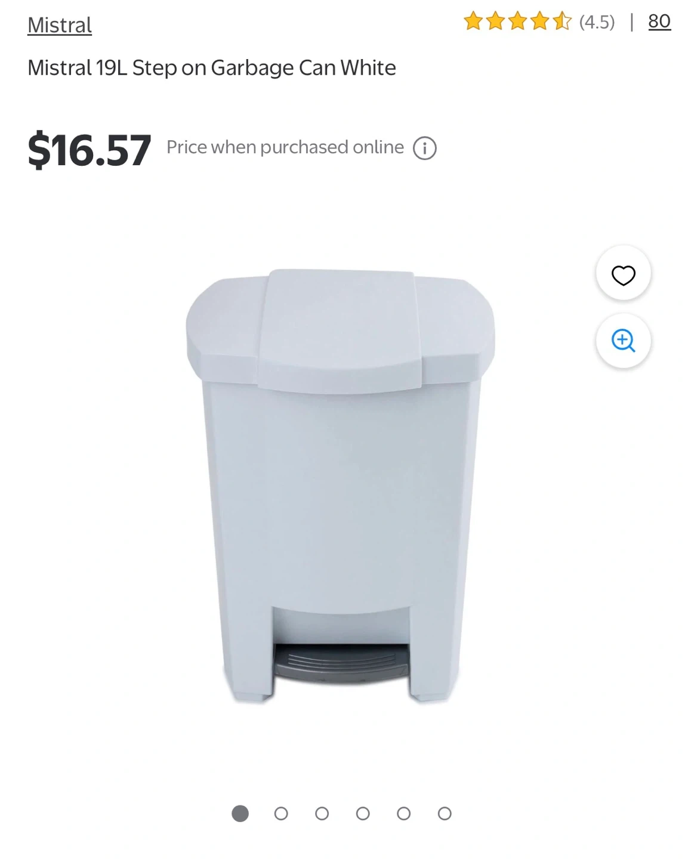Screen dimensions: 685x859
Task: Open the white garbage can product photo
Action: tap(341, 486)
